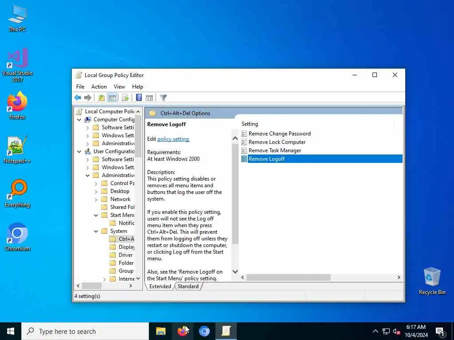Click the Back arrow toolbar icon
The height and width of the screenshot is (340, 454).
click(78, 98)
